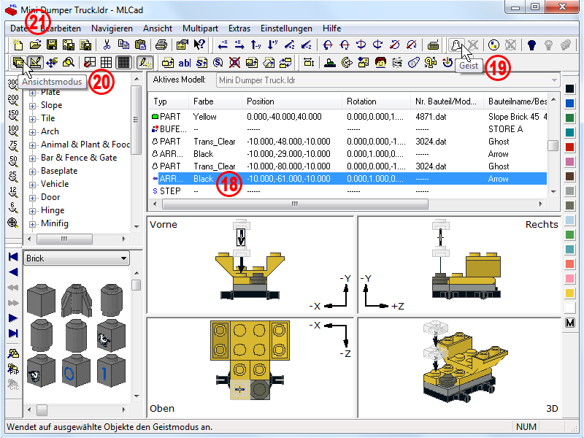Click the paste clipboard icon

140,45
